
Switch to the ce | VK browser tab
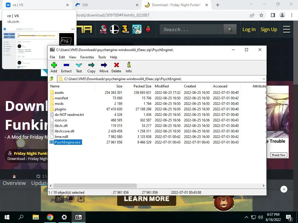click(x=36, y=5)
